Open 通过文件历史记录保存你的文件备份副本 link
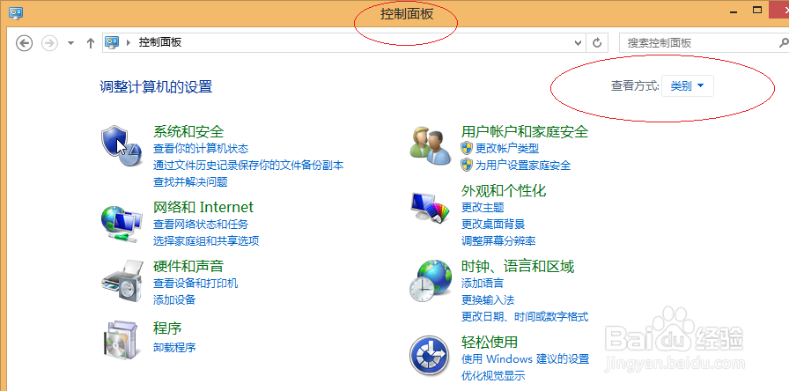 tap(248, 165)
